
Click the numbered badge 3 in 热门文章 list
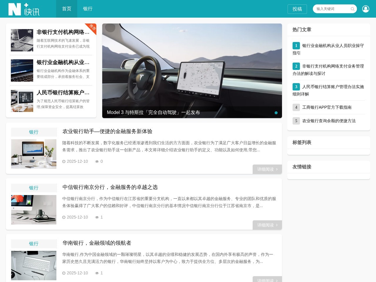tap(296, 87)
